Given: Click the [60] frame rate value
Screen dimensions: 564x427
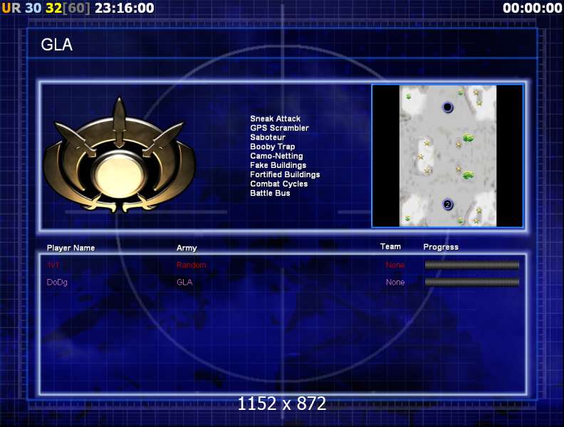Looking at the screenshot, I should (76, 8).
